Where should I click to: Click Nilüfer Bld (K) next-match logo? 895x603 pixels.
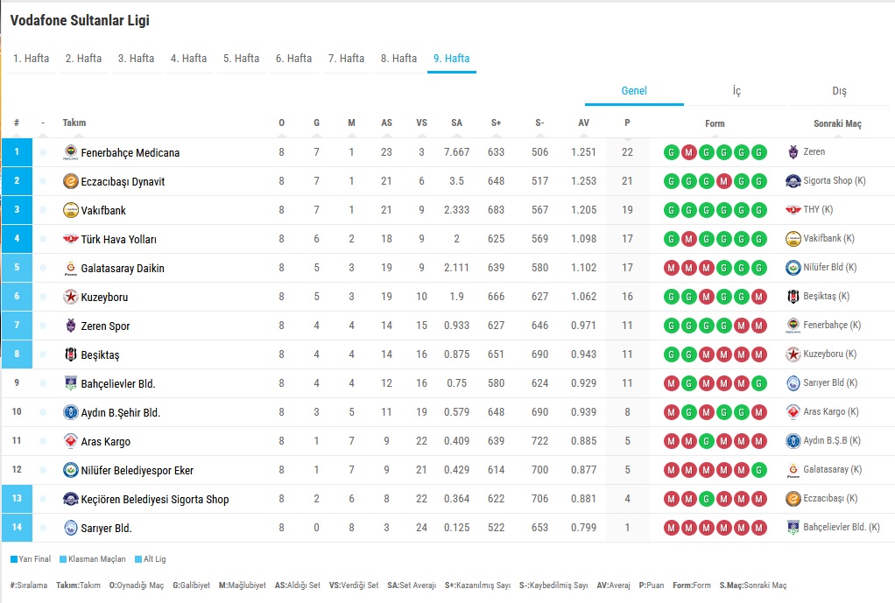[x=793, y=267]
